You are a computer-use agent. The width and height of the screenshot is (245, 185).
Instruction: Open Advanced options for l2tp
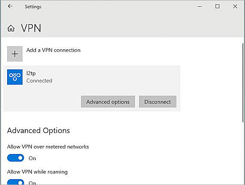(108, 102)
